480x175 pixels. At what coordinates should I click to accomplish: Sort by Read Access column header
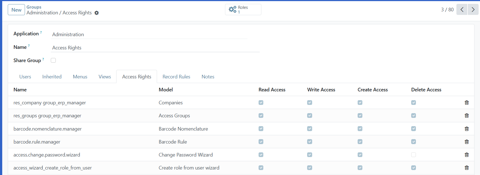coord(272,90)
